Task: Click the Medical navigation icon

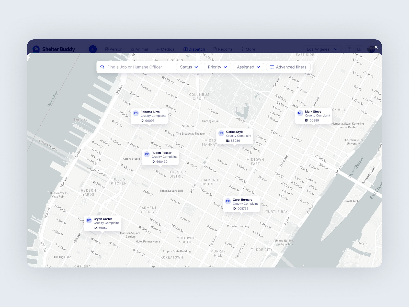Action: [x=158, y=49]
